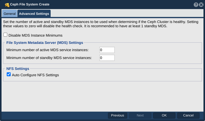Select the Advanced Settings tab
Viewport: 205px width, 121px height.
pyautogui.click(x=34, y=13)
